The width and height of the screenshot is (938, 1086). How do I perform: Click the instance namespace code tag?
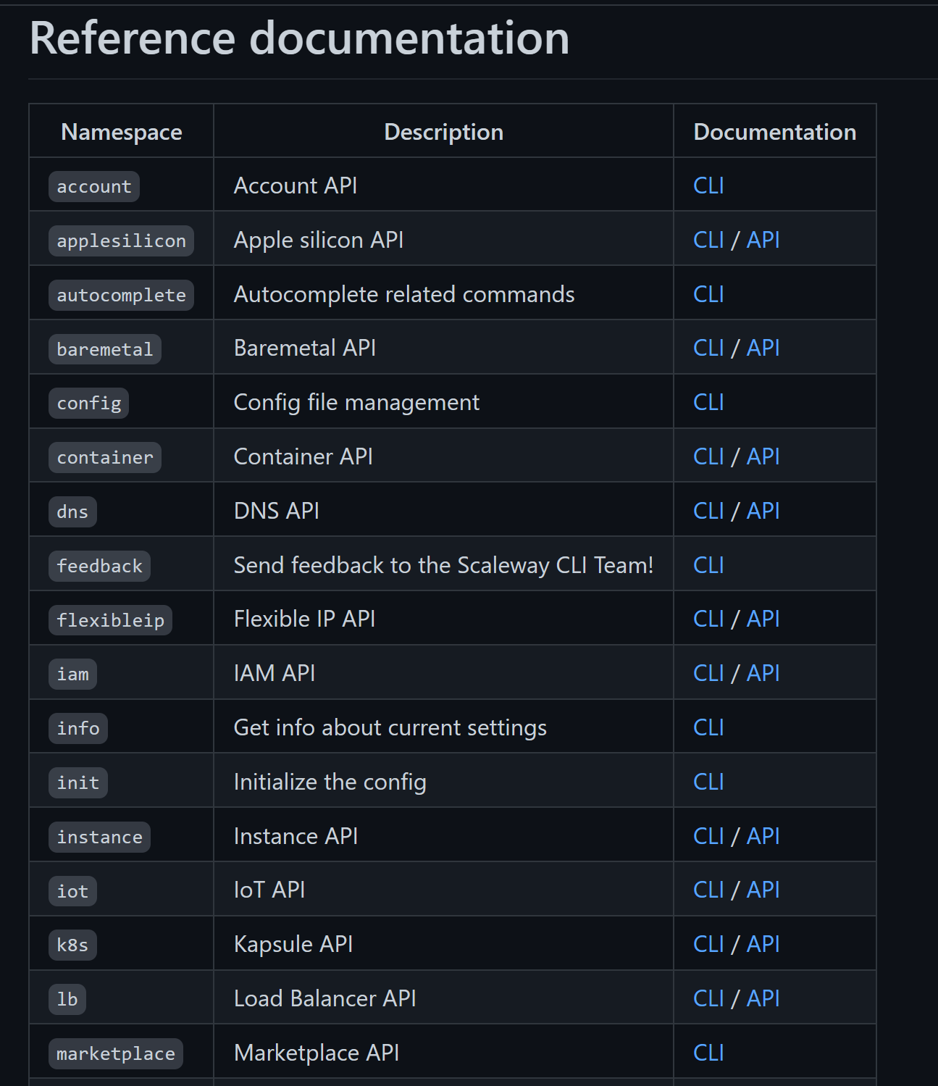tap(100, 837)
